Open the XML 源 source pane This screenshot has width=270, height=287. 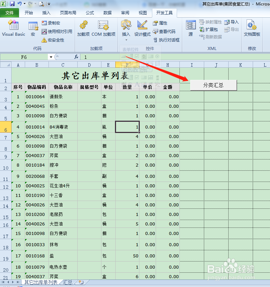click(x=191, y=28)
